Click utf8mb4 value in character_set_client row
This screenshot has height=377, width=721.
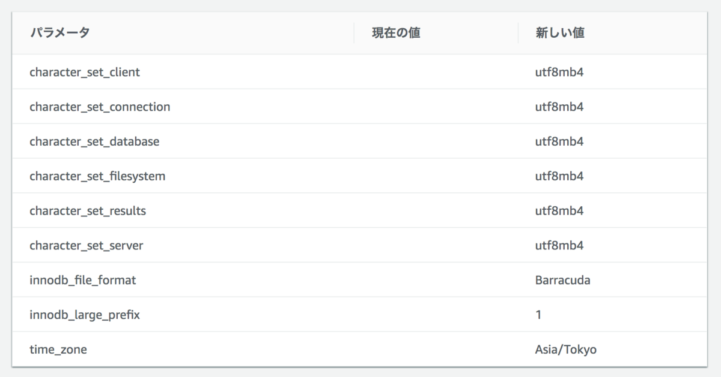coord(559,73)
